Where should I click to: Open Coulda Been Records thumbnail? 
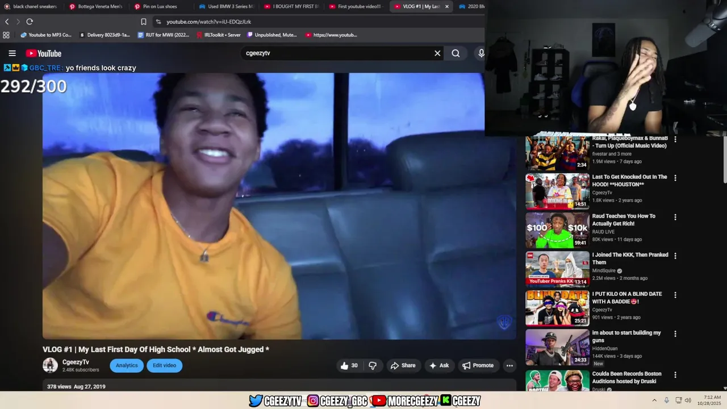point(557,381)
